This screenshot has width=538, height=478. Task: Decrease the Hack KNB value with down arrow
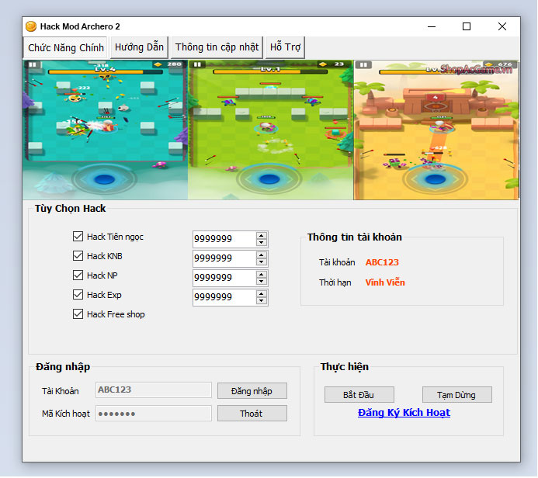pos(262,262)
